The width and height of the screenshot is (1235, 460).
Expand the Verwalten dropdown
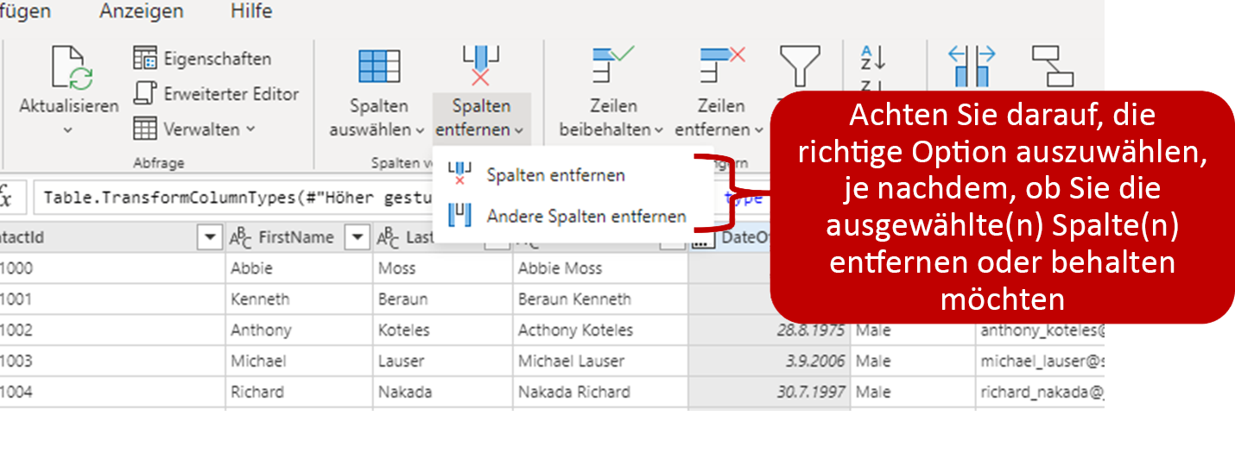point(250,129)
